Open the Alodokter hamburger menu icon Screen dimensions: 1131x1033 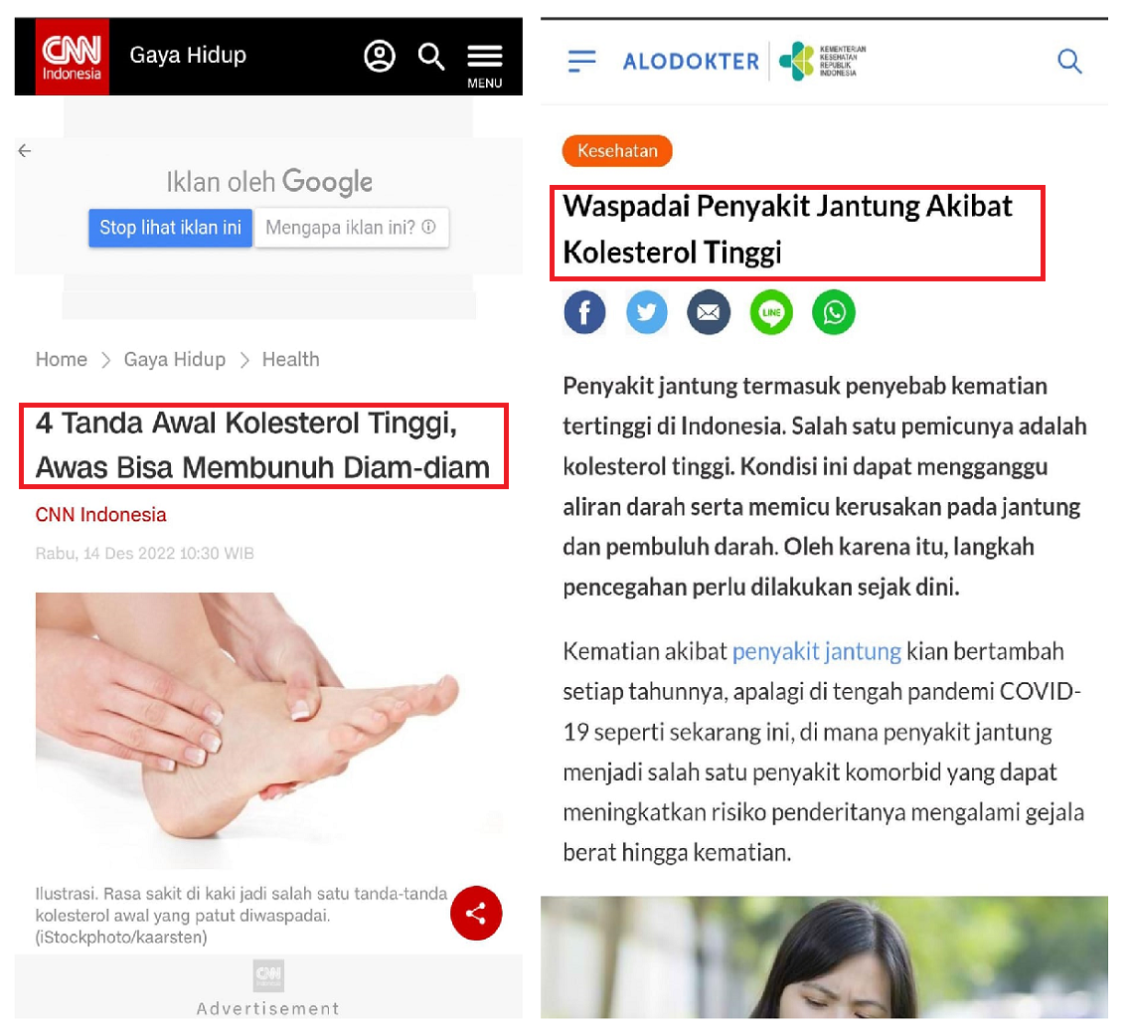point(581,62)
